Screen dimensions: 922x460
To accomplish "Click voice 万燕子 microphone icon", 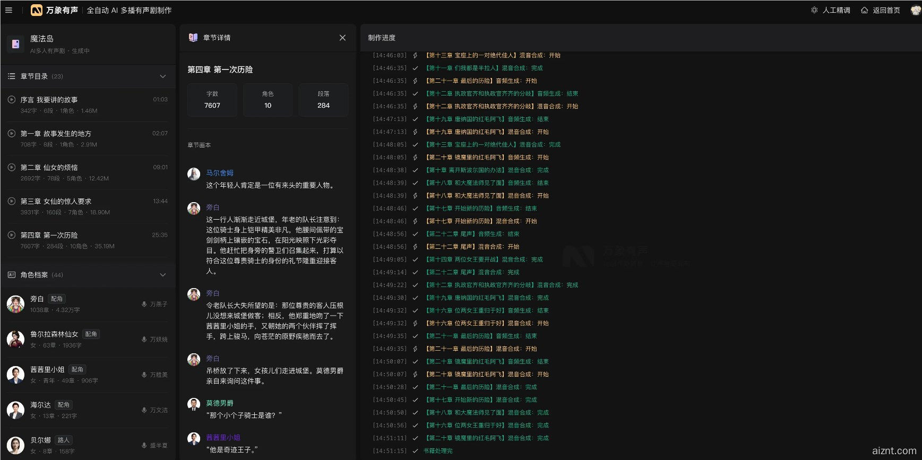I will click(144, 304).
